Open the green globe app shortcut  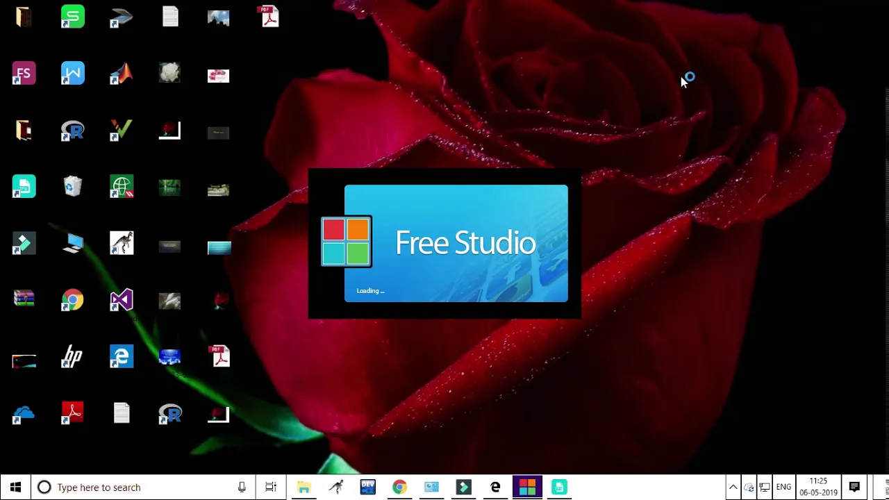[x=122, y=187]
